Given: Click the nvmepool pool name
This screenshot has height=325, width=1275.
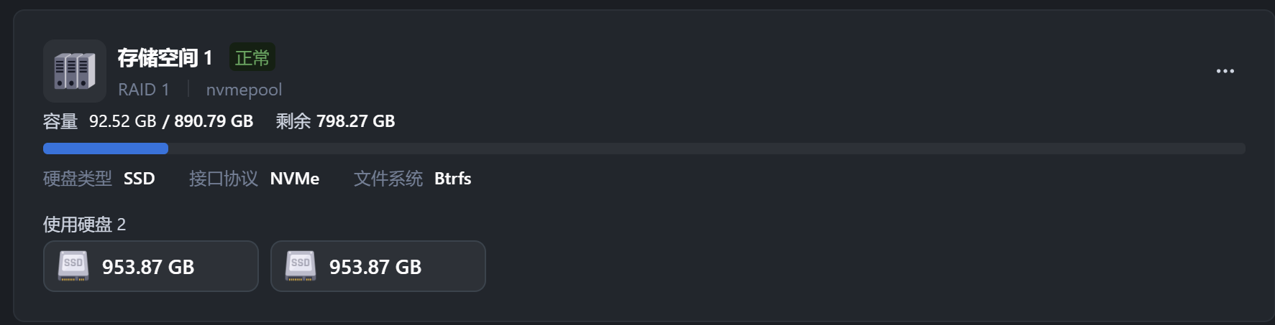Looking at the screenshot, I should pos(244,90).
